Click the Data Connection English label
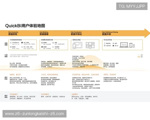This screenshot has width=150, height=120. [x=13, y=32]
